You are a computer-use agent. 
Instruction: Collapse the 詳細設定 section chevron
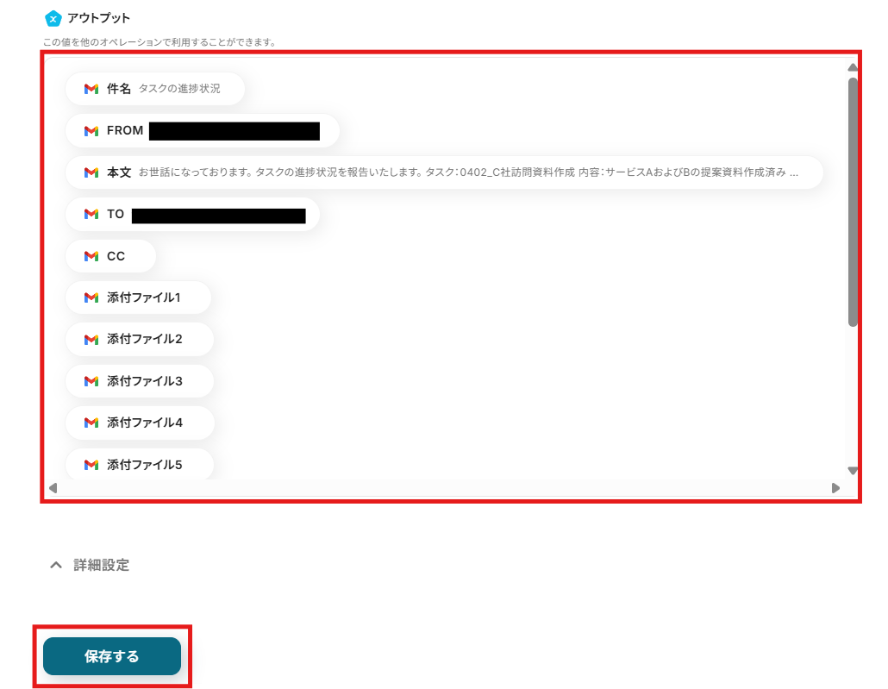point(55,565)
